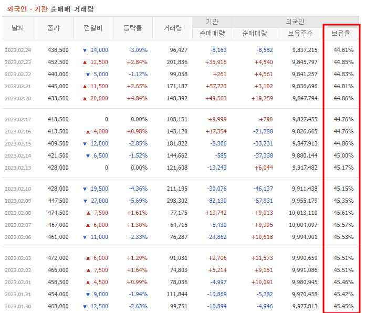This screenshot has width=365, height=313.
Task: Click closing price 452,500
Action: coord(58,62)
